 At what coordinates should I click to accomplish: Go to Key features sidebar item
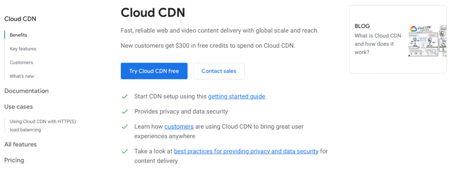coord(23,49)
